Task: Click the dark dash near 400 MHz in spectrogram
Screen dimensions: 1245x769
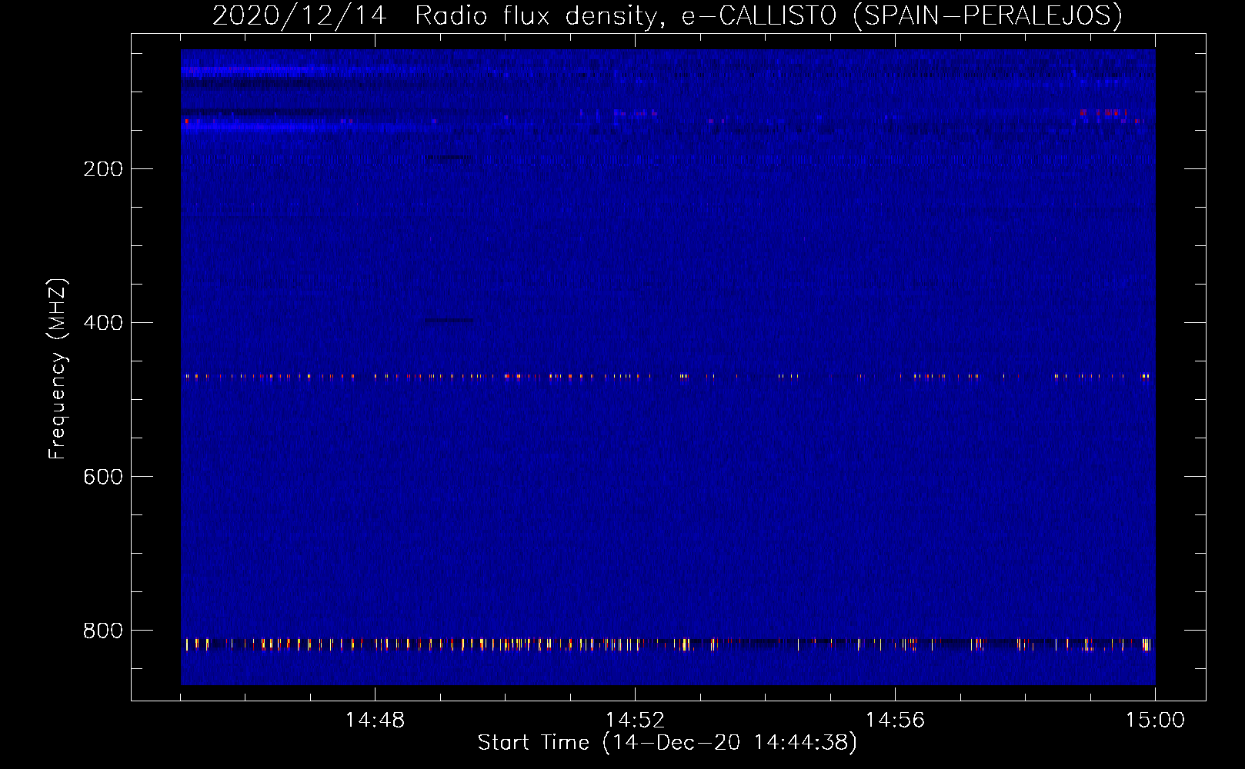Action: tap(449, 321)
